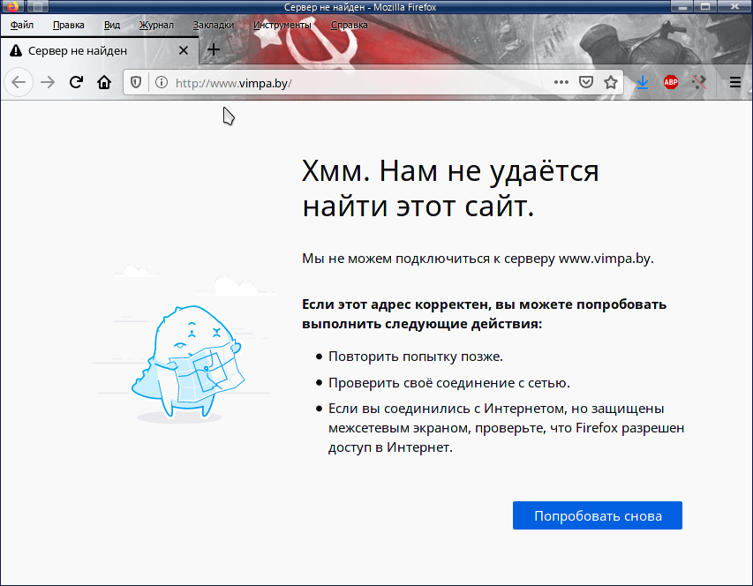This screenshot has width=753, height=586.
Task: Click the bullet text about 'межсетевым экраном'
Action: (506, 428)
